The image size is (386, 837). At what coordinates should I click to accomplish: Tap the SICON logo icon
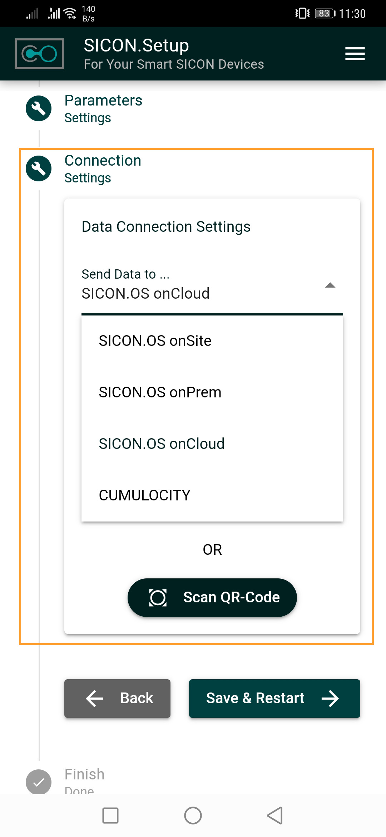39,54
